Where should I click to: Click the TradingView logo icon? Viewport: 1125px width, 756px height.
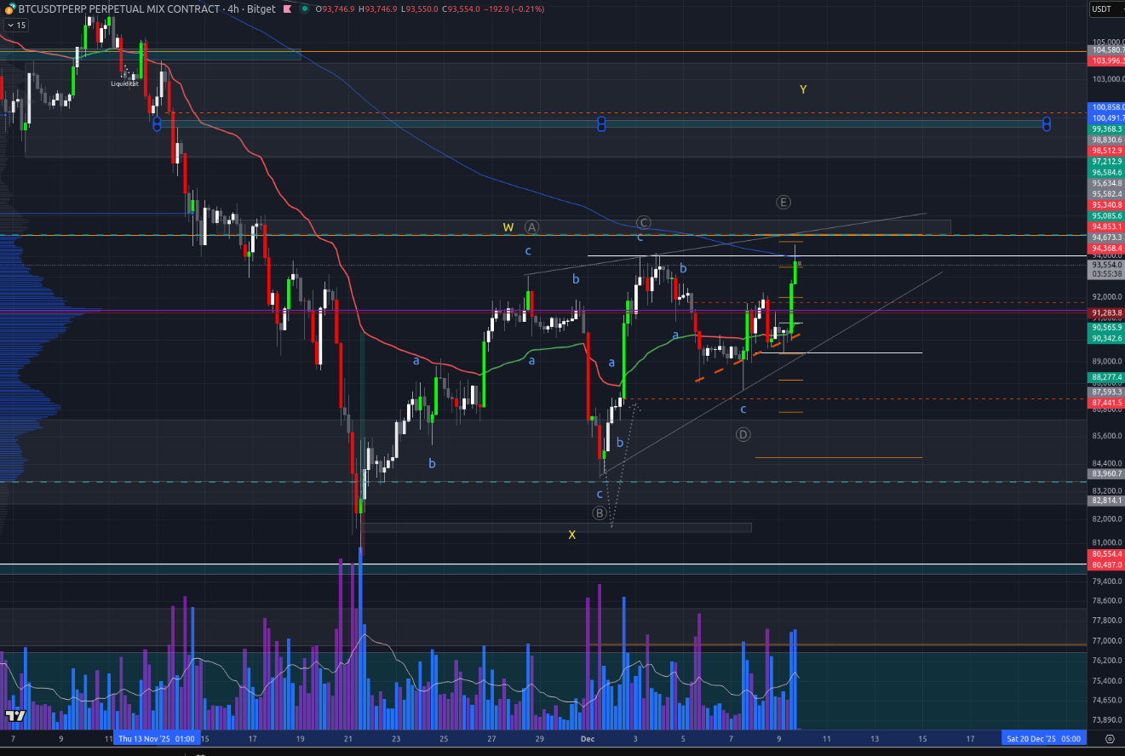click(x=14, y=716)
